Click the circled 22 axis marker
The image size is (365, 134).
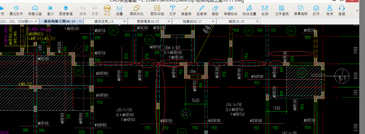tap(185, 113)
